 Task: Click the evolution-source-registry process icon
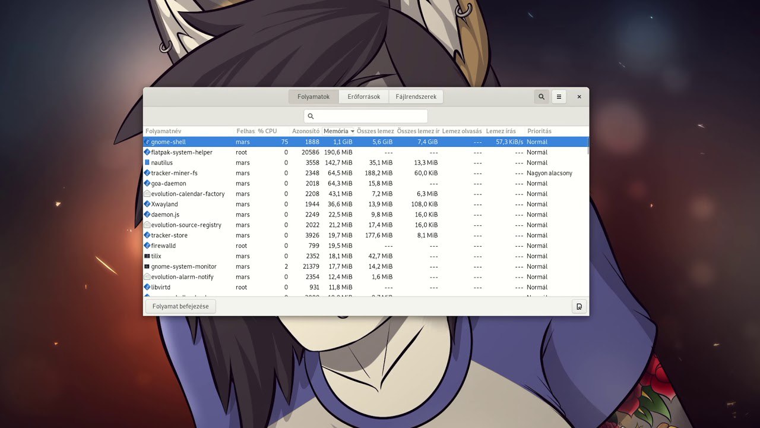(147, 225)
